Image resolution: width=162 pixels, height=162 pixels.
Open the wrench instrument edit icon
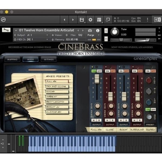(x=6, y=30)
